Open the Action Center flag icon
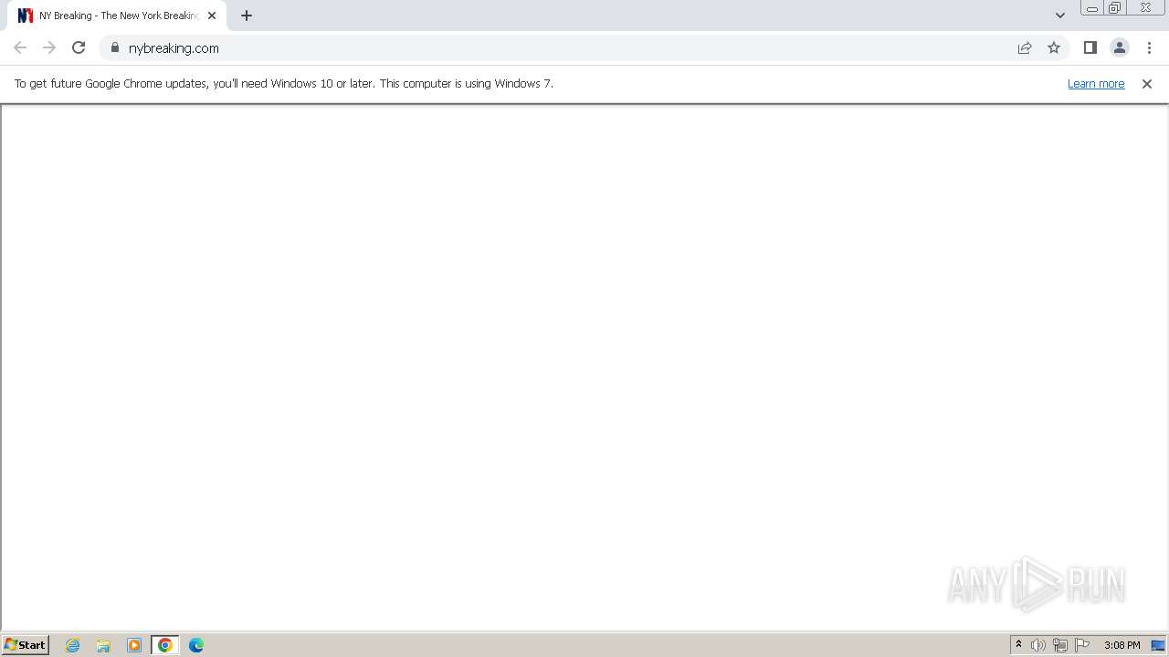The width and height of the screenshot is (1169, 657). point(1082,645)
